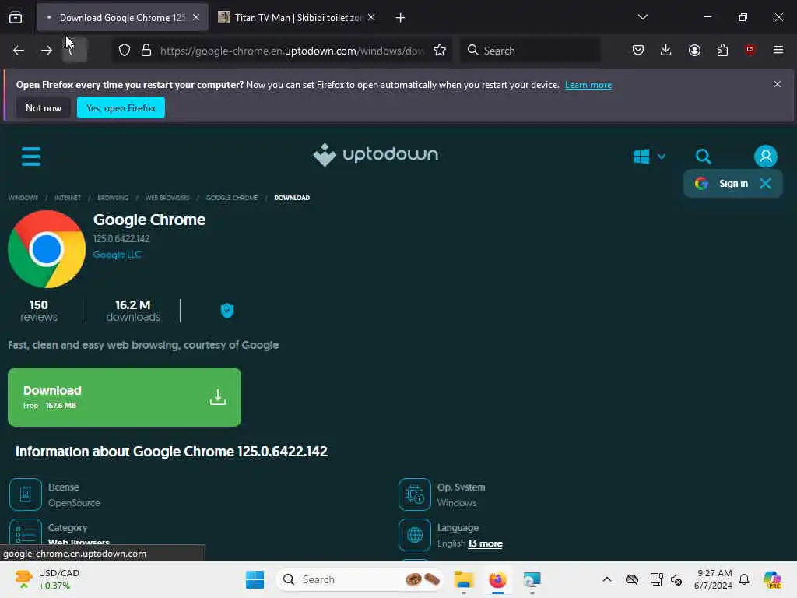The image size is (797, 598).
Task: Click the blue security shield badge
Action: pyautogui.click(x=227, y=310)
